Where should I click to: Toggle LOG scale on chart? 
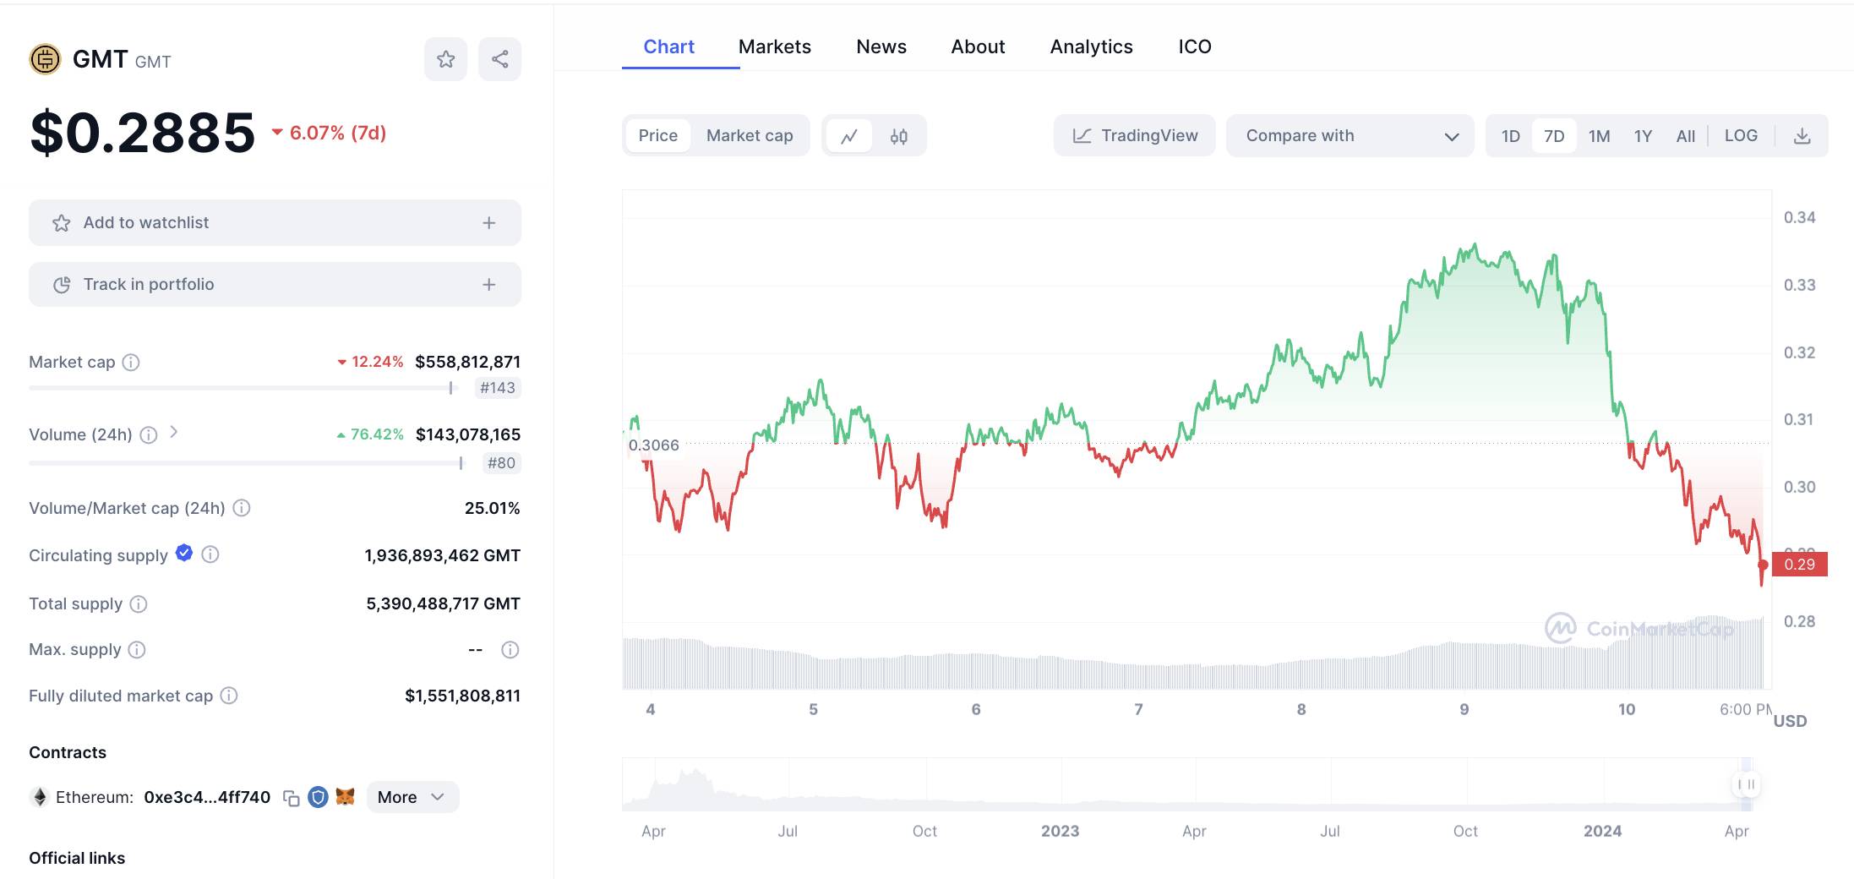[x=1741, y=136]
